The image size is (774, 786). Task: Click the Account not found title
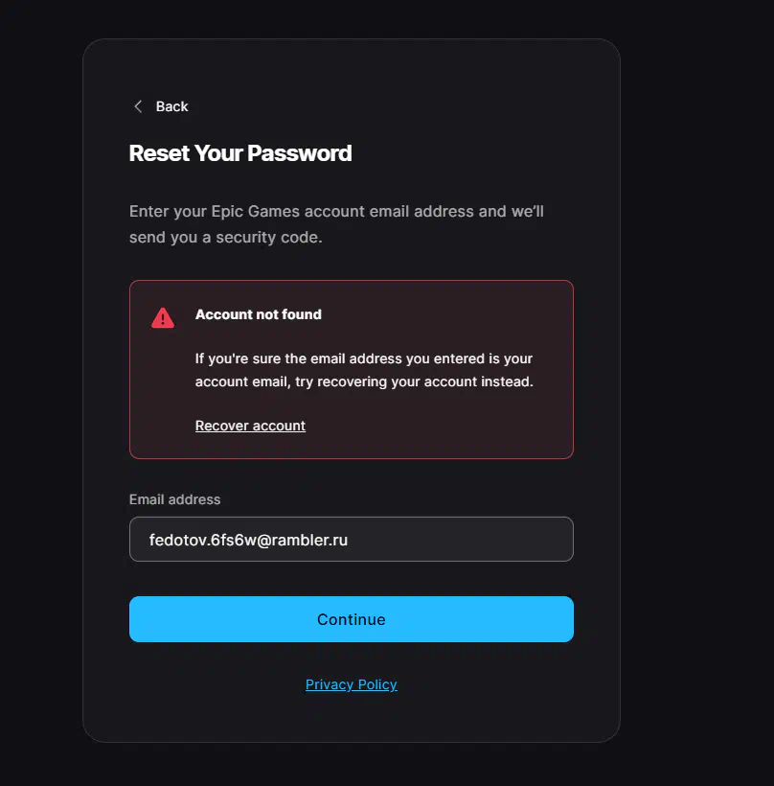259,314
